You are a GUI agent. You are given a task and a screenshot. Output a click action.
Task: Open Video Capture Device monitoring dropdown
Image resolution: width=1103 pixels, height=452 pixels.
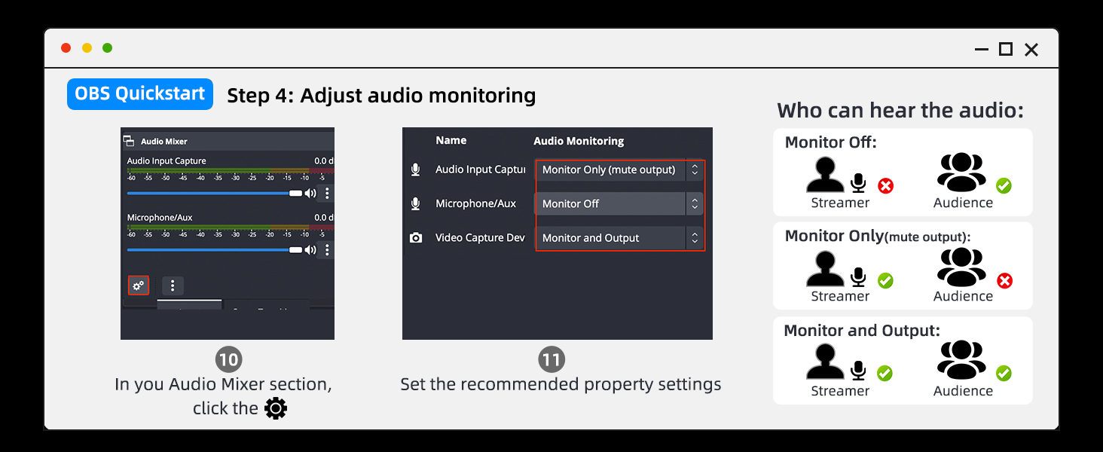point(619,238)
